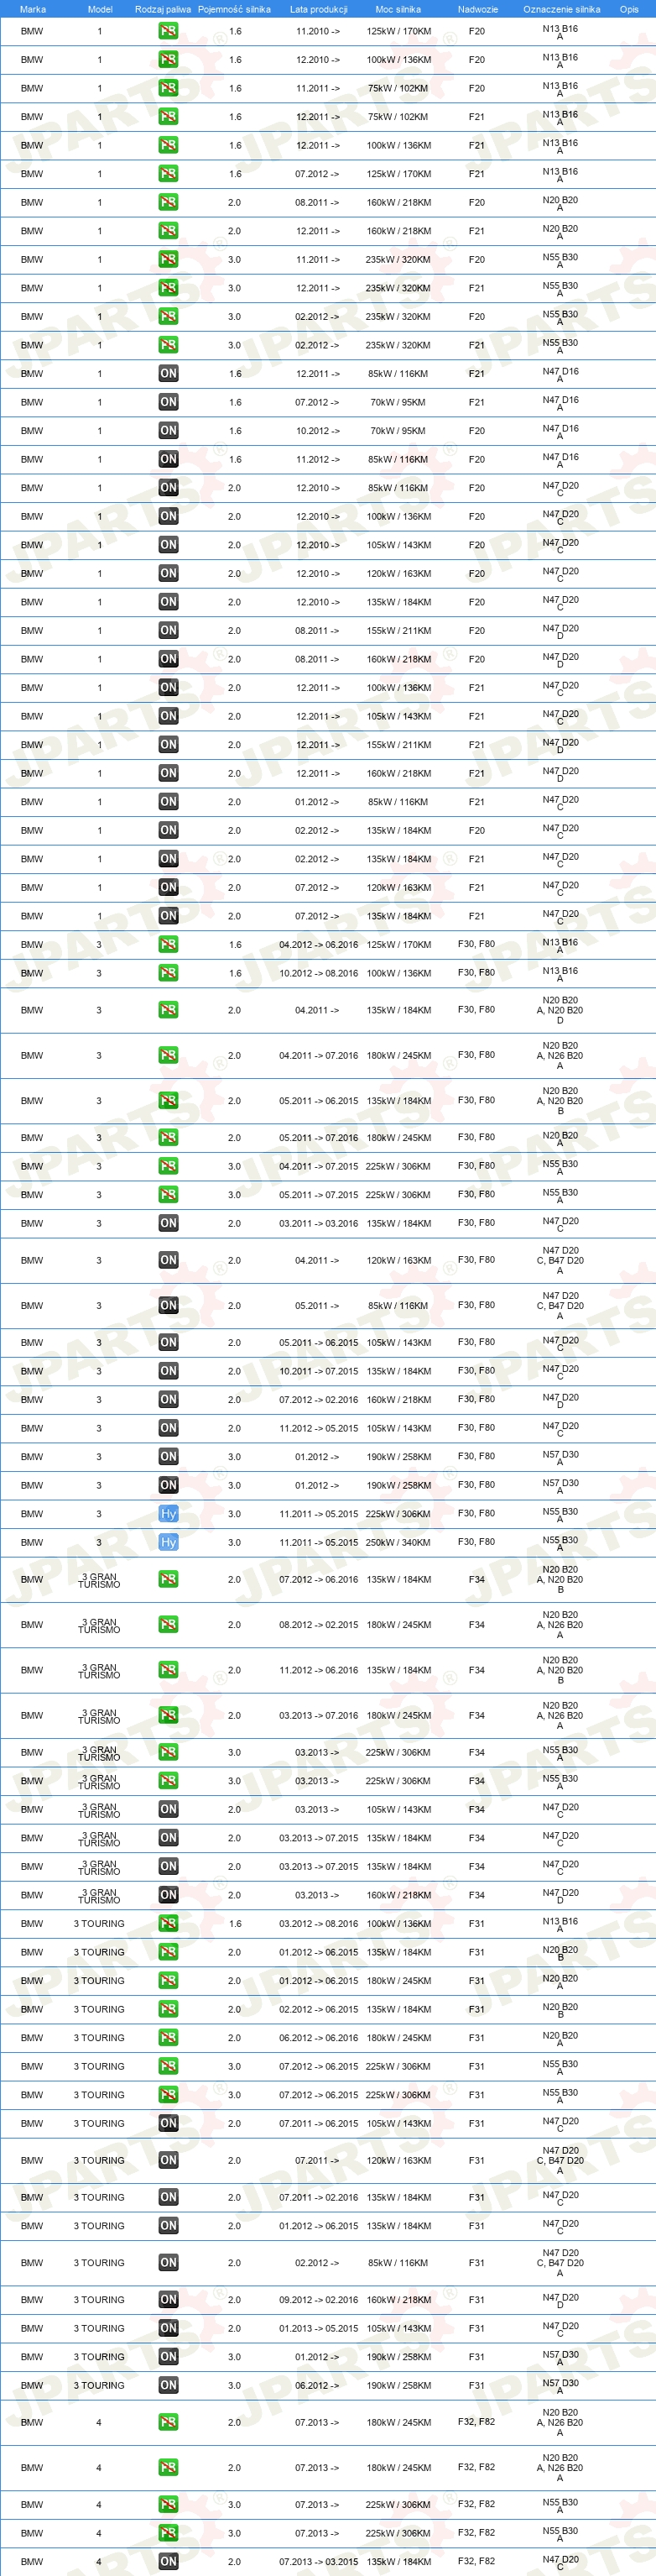Click 'N57 D30 A' engine code in Touring 06.2012 row
Viewport: 656px width, 2576px height.
(560, 2386)
